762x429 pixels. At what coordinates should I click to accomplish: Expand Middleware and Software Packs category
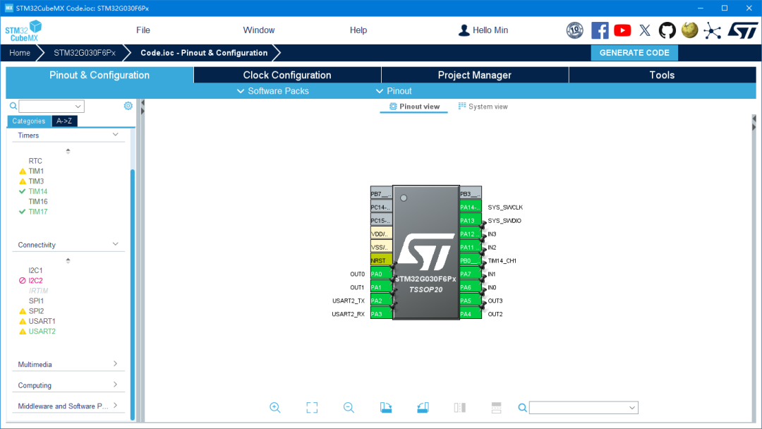coord(116,405)
